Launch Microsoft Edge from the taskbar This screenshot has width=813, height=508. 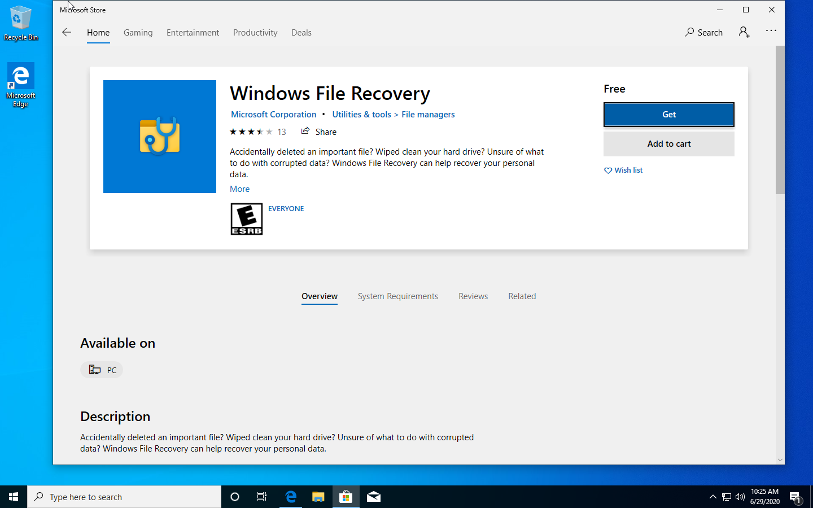[291, 497]
